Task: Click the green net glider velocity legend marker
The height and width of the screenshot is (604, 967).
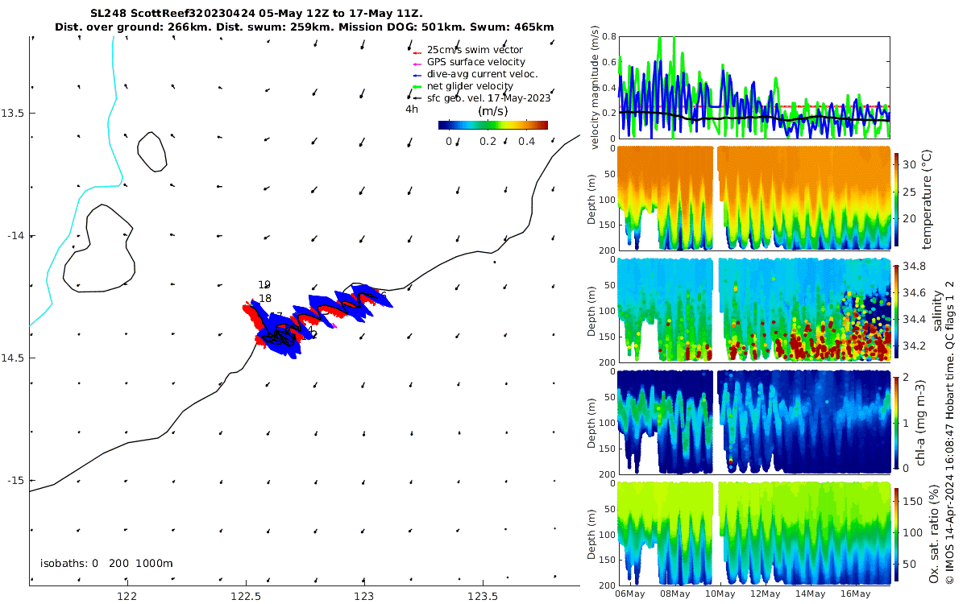Action: tap(417, 86)
